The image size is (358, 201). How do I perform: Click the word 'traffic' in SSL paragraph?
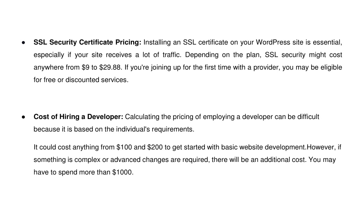[x=171, y=55]
